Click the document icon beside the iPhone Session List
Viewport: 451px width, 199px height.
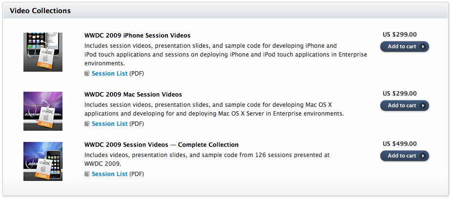tap(87, 74)
